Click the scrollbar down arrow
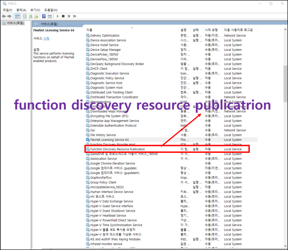Image resolution: width=288 pixels, height=250 pixels. [285, 246]
